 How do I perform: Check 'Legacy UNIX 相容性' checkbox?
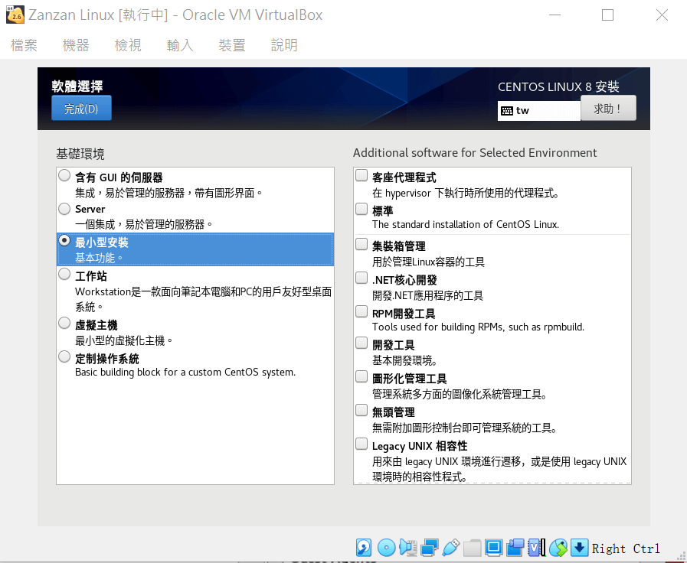361,444
